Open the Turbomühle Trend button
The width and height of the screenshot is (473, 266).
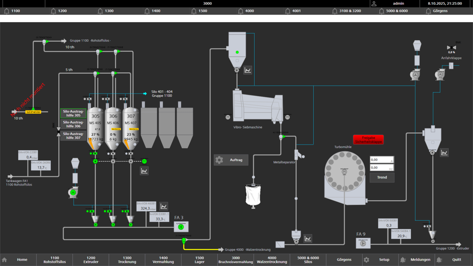click(382, 177)
